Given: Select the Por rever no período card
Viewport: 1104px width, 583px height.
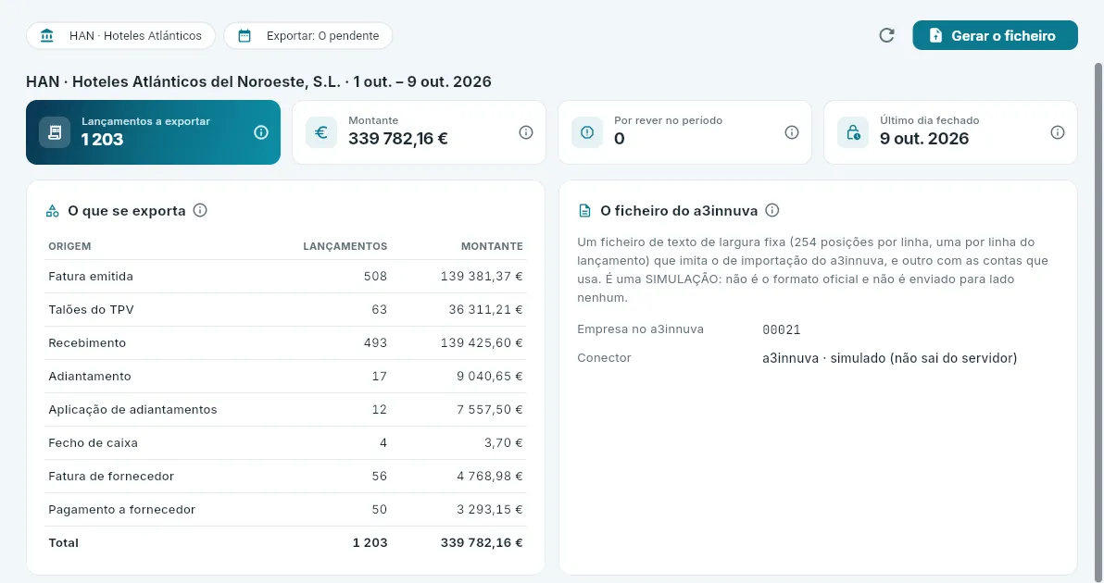Looking at the screenshot, I should [684, 132].
